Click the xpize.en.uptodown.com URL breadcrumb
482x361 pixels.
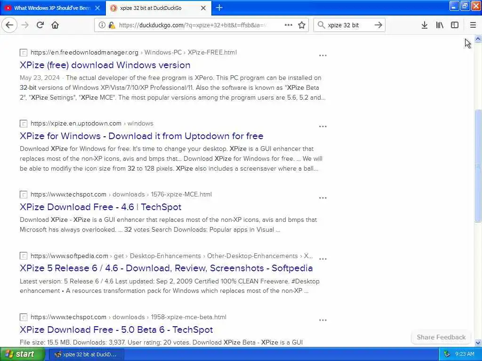92,124
